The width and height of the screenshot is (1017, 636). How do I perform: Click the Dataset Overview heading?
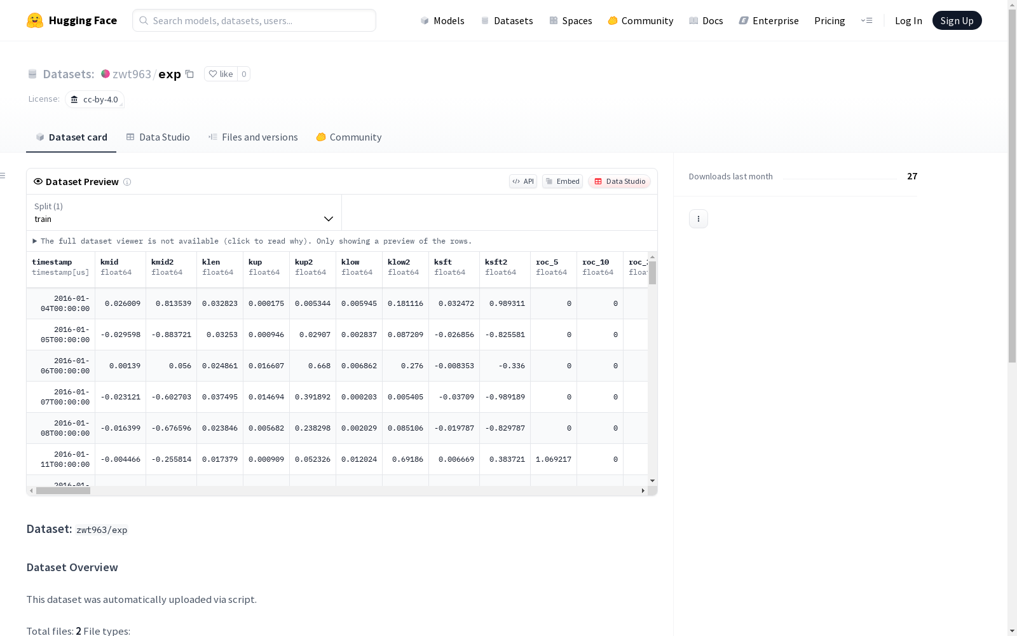tap(72, 567)
